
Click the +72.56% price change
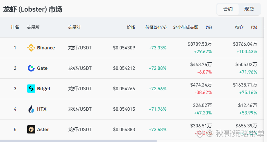[x=158, y=89]
